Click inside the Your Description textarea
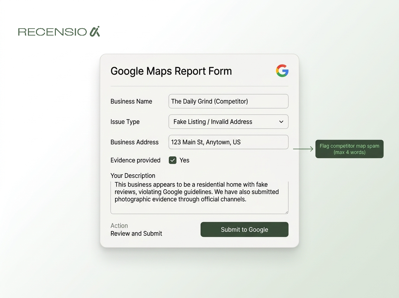The image size is (399, 298). (199, 198)
